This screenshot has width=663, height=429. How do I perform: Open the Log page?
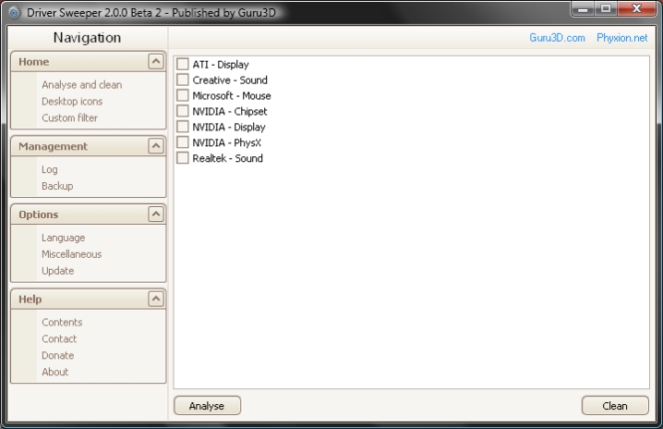pos(49,170)
